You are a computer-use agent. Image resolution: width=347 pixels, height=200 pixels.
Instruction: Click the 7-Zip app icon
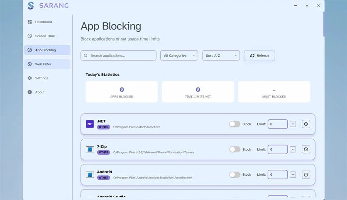90,149
